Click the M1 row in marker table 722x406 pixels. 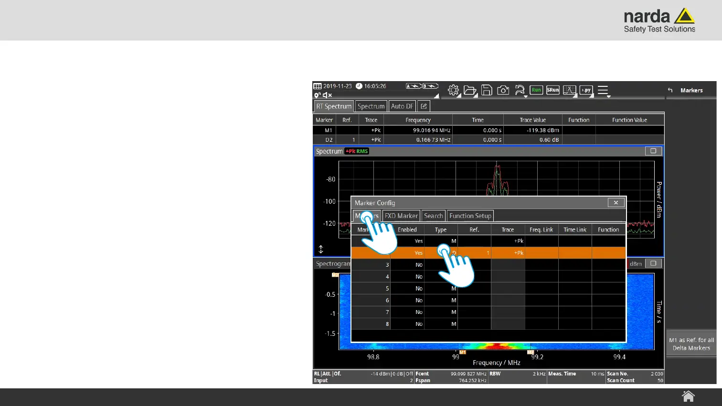click(x=488, y=130)
